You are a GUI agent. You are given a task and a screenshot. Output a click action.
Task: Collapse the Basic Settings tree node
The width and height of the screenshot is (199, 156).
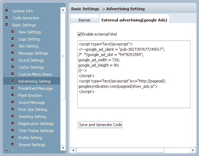[6, 25]
